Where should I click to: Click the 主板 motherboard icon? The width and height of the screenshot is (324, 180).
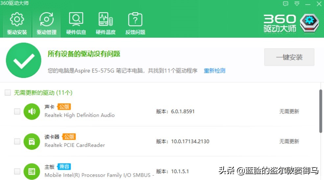click(32, 171)
